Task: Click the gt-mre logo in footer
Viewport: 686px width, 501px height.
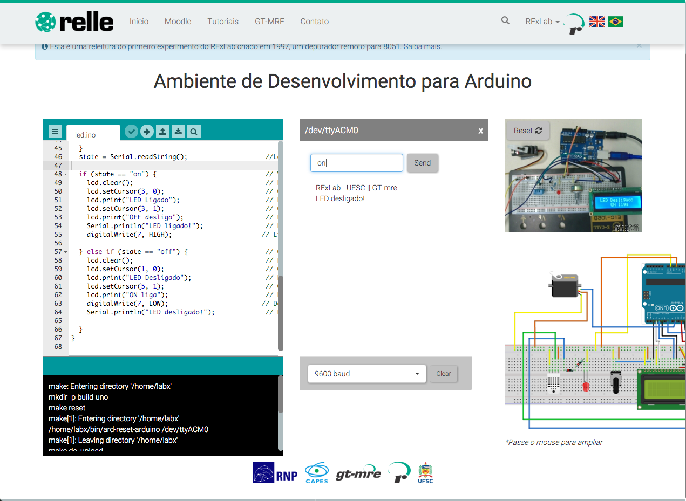Action: tap(358, 474)
